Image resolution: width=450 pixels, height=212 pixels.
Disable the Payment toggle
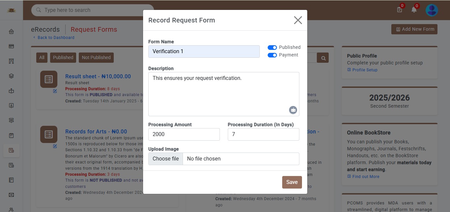point(272,55)
